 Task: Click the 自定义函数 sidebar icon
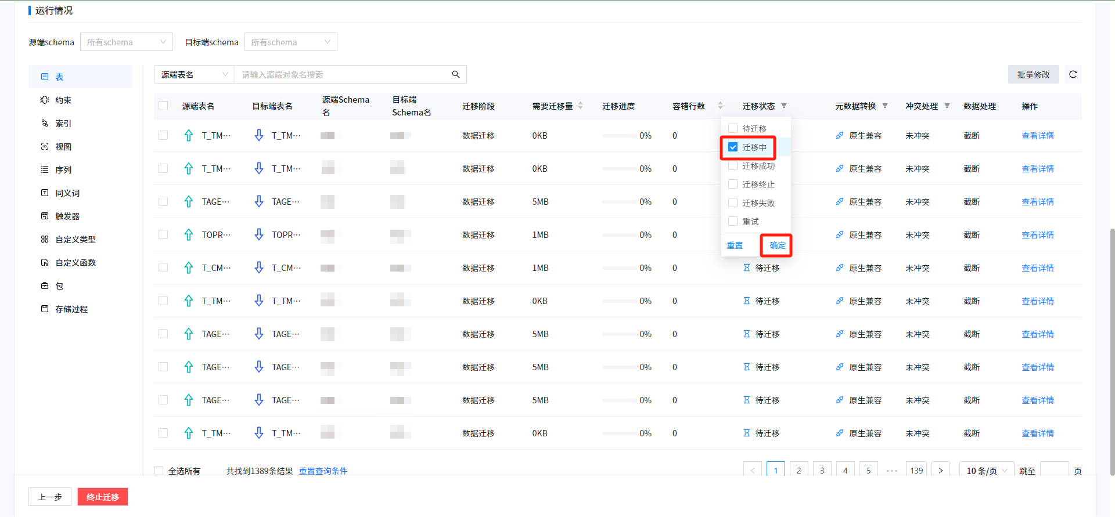point(45,262)
